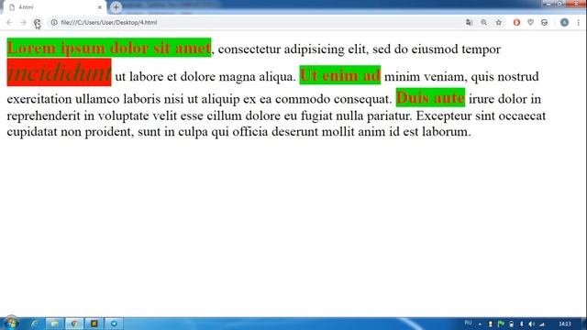Open a new tab with plus button
The width and height of the screenshot is (587, 330).
[x=116, y=7]
